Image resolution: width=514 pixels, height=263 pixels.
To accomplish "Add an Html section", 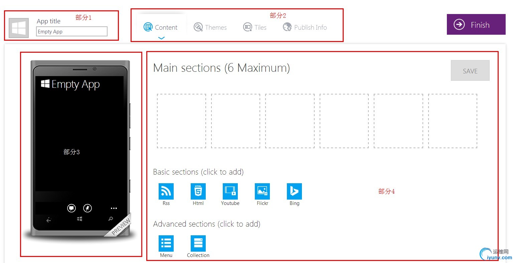I will tap(198, 191).
